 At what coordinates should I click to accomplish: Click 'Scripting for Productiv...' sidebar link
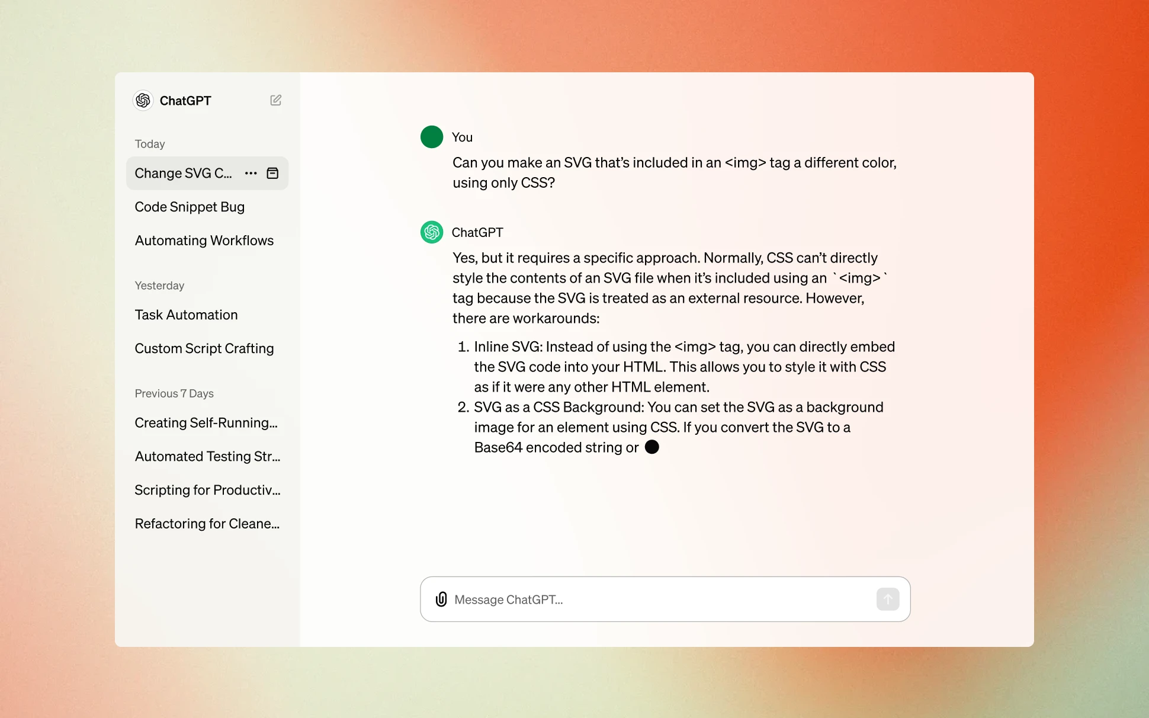pos(207,489)
